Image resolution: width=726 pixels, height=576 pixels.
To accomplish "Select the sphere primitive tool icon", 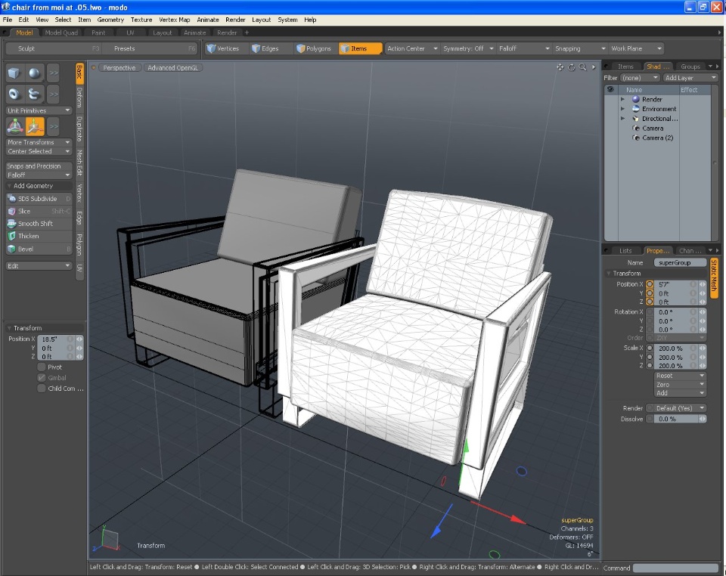I will point(34,73).
